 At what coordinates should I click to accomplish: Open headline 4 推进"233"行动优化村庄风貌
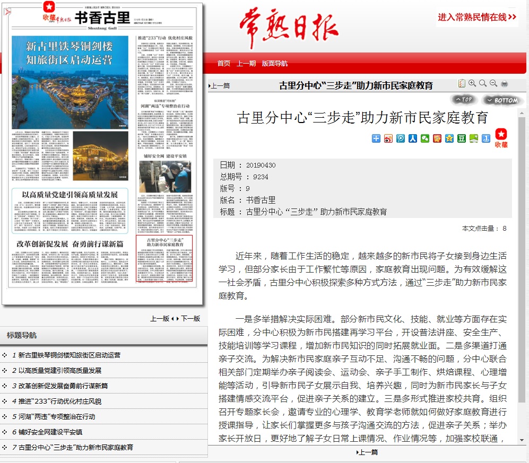pyautogui.click(x=60, y=401)
